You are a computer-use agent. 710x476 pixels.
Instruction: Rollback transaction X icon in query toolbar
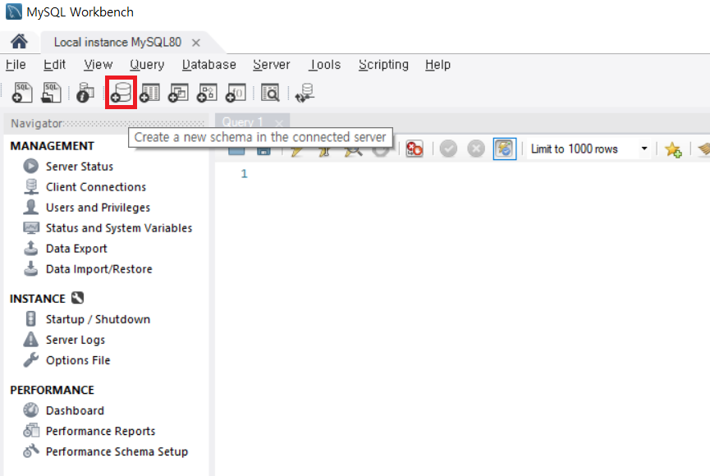pyautogui.click(x=476, y=149)
